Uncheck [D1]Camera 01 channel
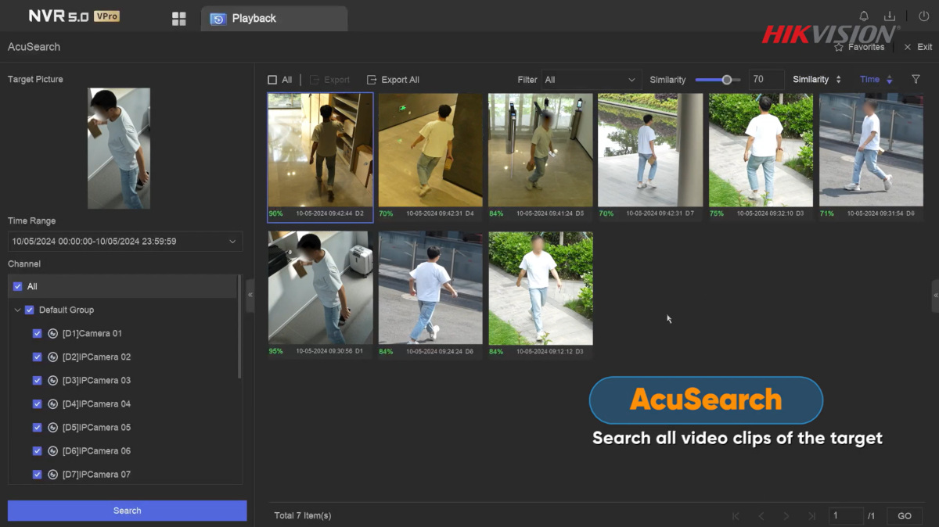Image resolution: width=939 pixels, height=527 pixels. pos(38,334)
